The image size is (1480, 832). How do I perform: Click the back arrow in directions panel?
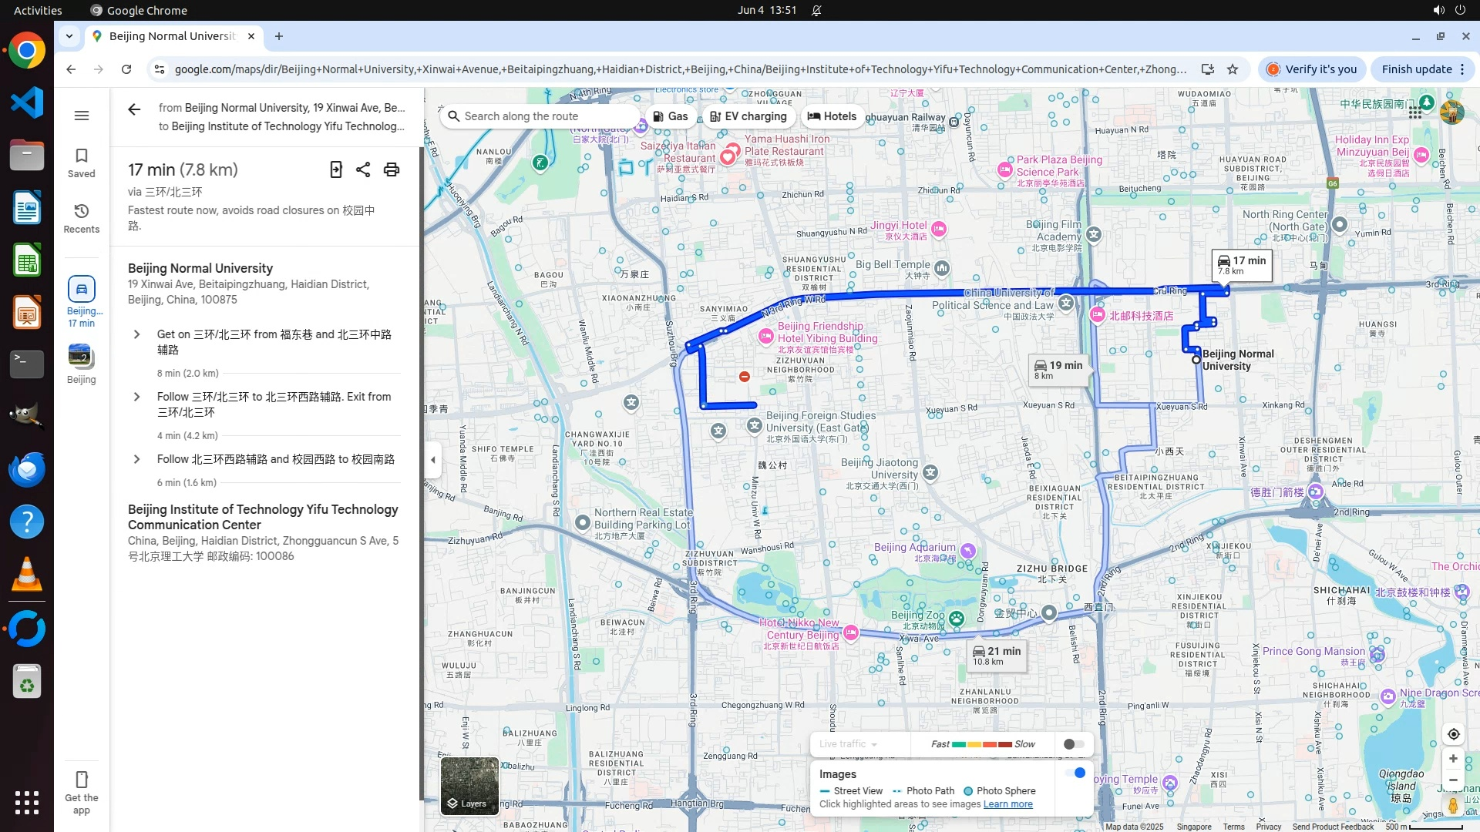(134, 109)
